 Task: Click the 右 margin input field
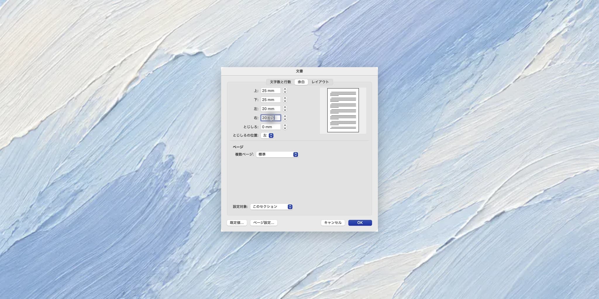coord(271,118)
